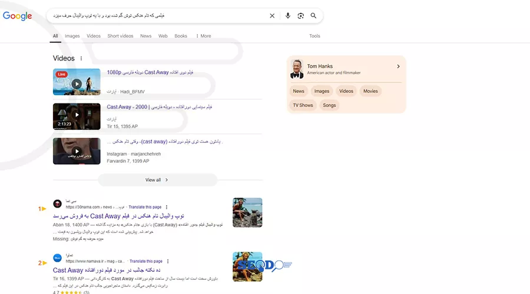This screenshot has height=294, width=530.
Task: Switch to the News tab
Action: click(x=145, y=36)
